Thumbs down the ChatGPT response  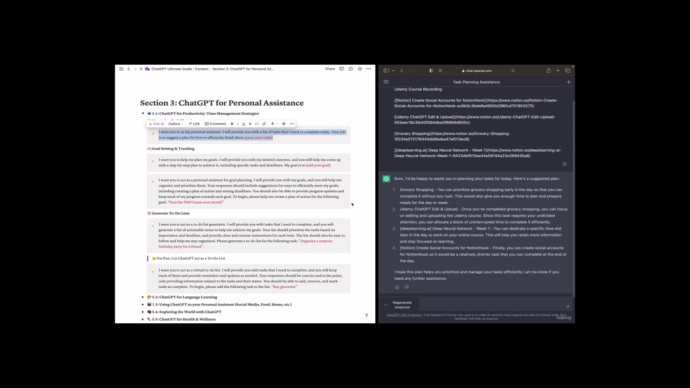tap(406, 287)
